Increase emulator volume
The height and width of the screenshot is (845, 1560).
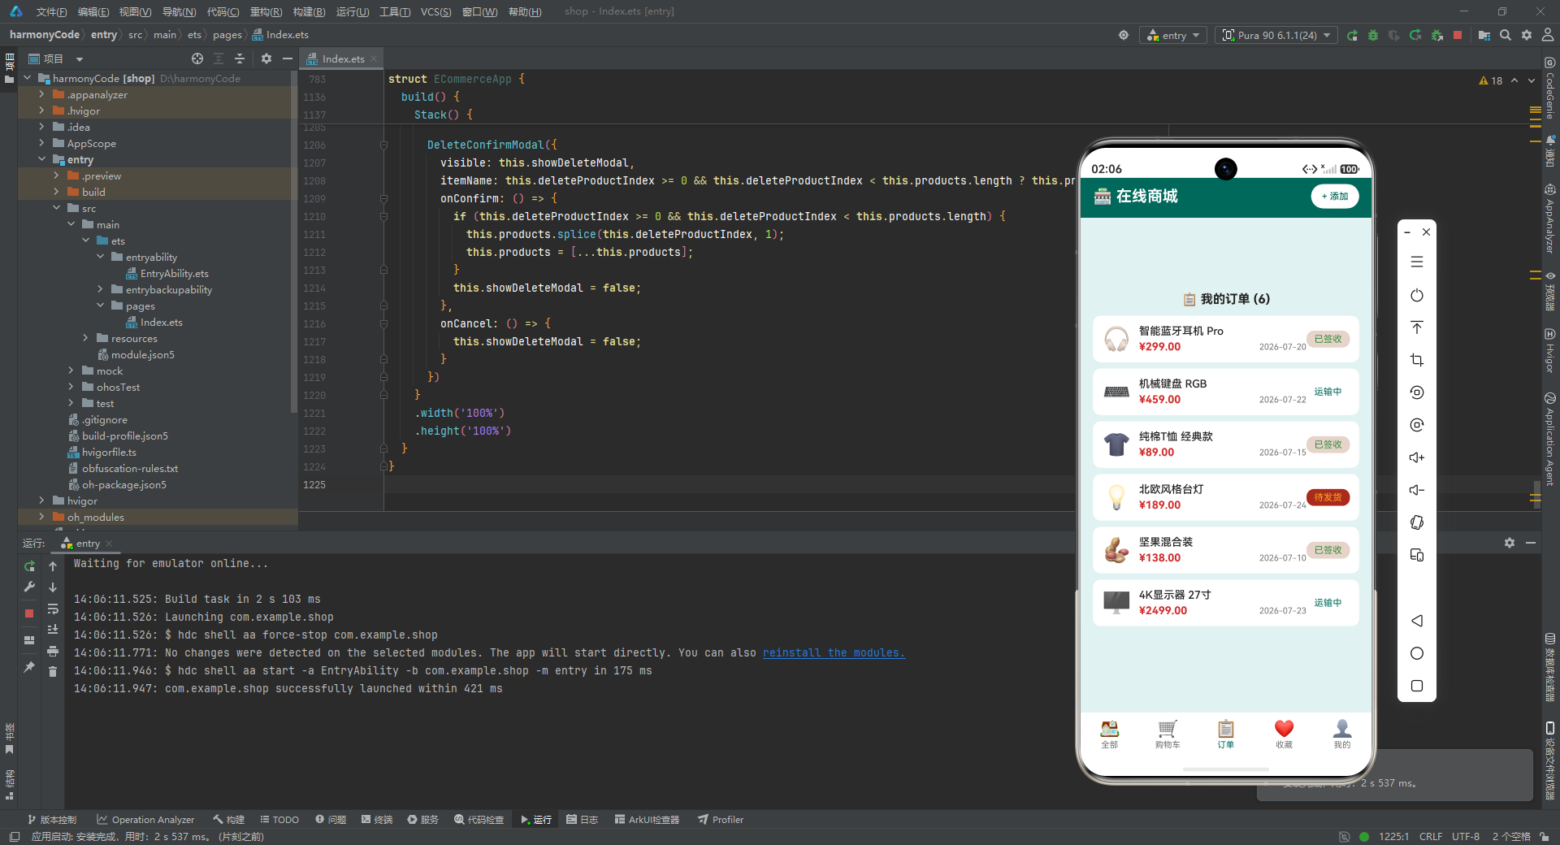click(x=1417, y=457)
